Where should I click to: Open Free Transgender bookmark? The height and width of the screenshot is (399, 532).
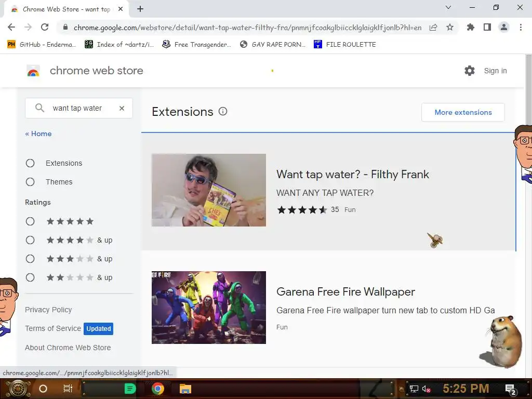point(196,45)
